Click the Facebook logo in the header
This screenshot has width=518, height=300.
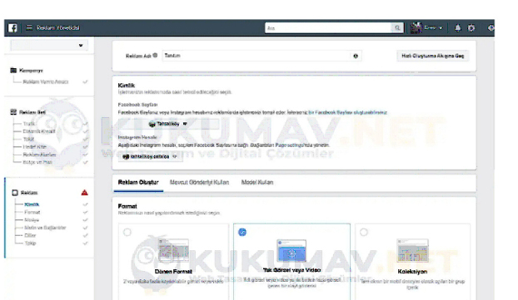pos(12,27)
